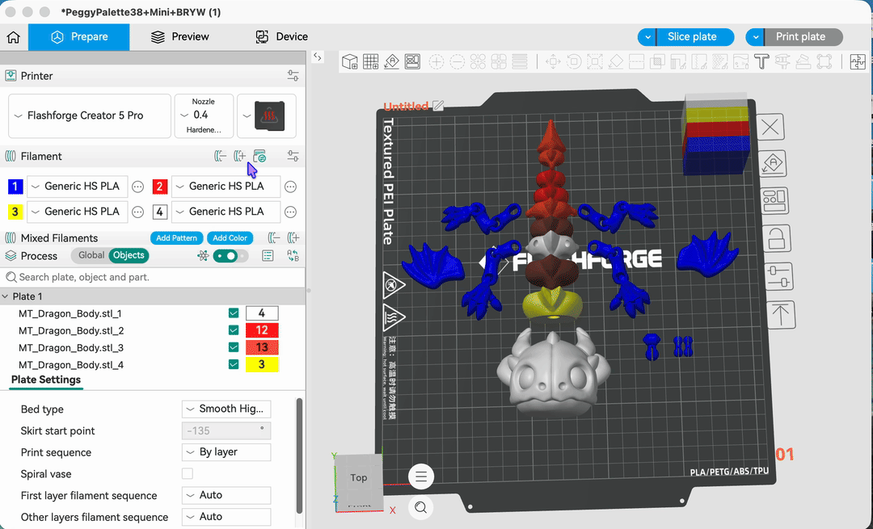Click the Remove filament icon
Viewport: 873px width, 529px height.
point(220,157)
